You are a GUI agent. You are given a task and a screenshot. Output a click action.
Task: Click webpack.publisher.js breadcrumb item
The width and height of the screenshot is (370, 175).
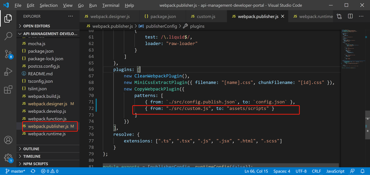[110, 26]
